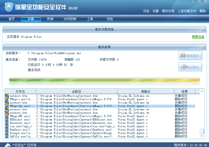Select the knownsvr.exe file name
This screenshot has height=147, width=209.
[x=22, y=123]
